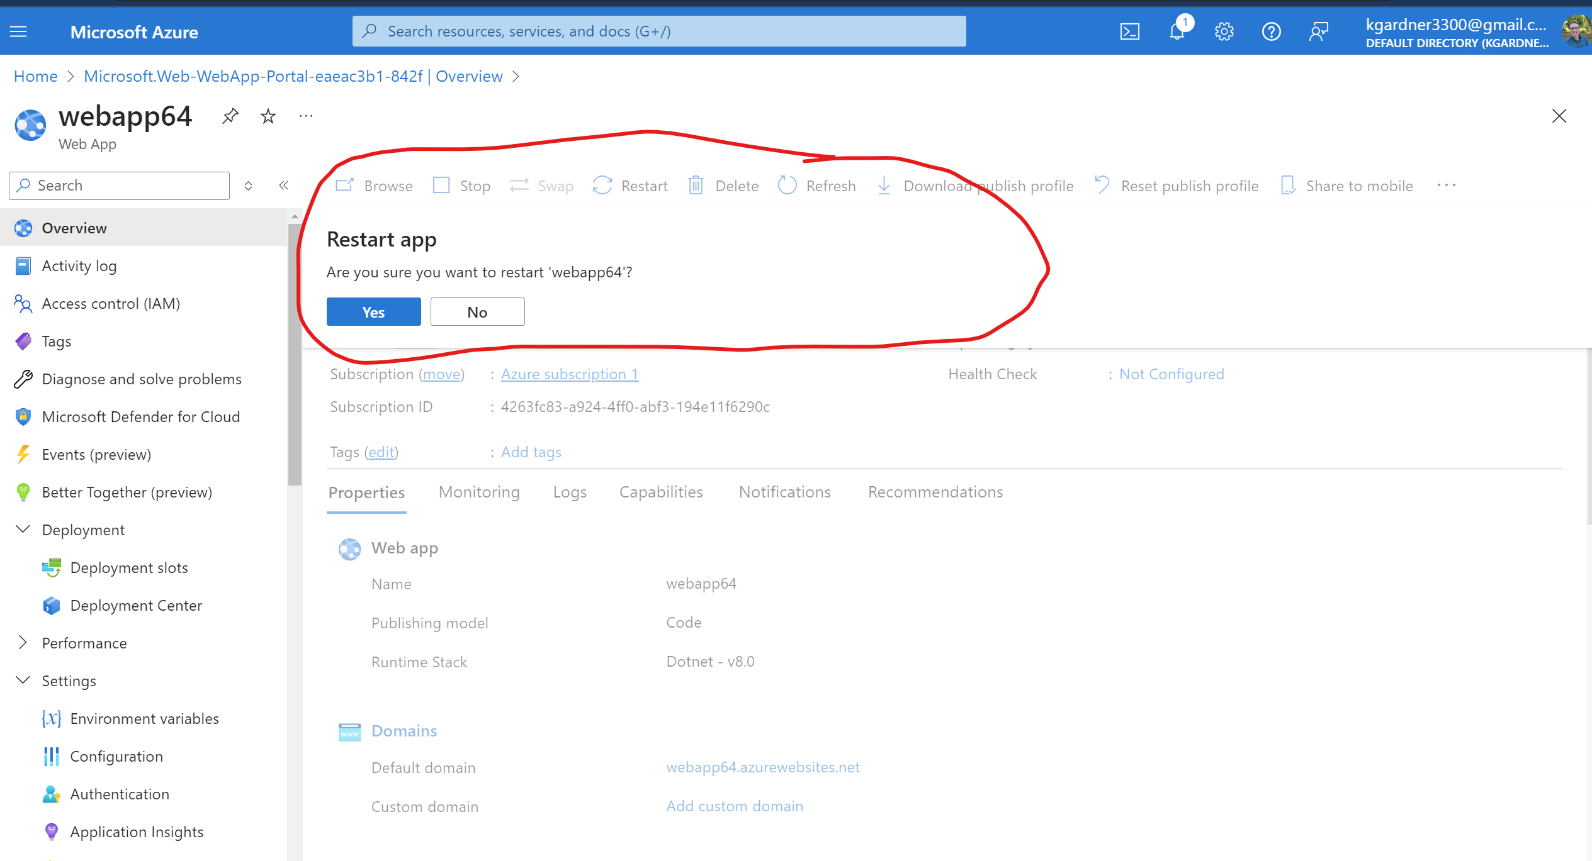Open portal settings gear
Viewport: 1592px width, 861px height.
point(1224,31)
